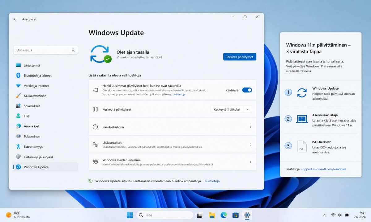Click the paintbrush icon for Mukauttaminen

[18, 96]
